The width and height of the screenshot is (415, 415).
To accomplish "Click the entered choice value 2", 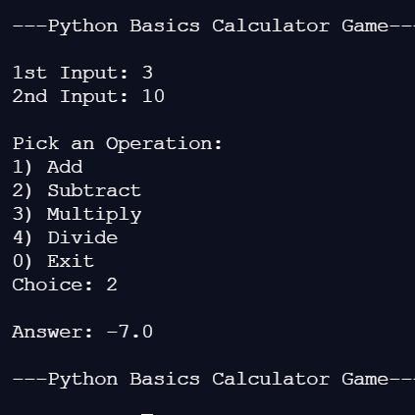I will 112,285.
